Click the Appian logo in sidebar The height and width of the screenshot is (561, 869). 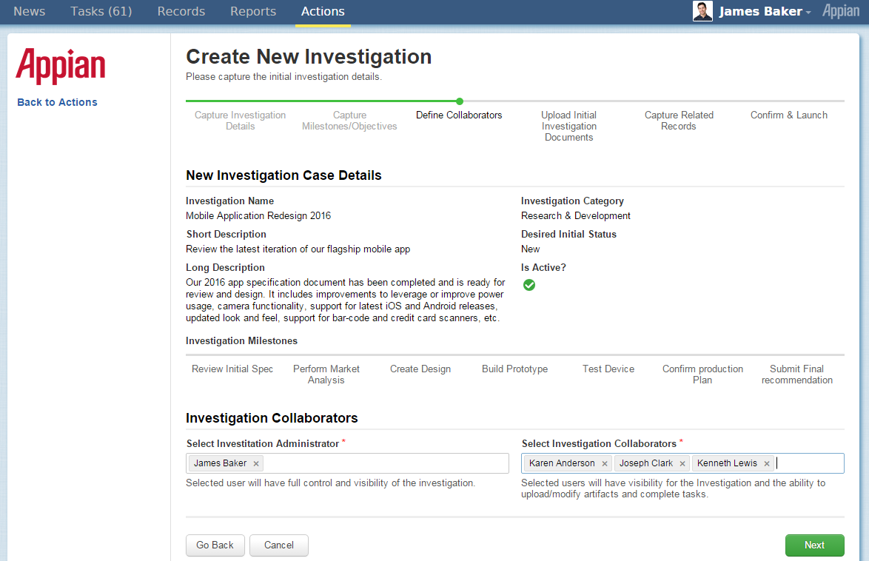coord(61,67)
